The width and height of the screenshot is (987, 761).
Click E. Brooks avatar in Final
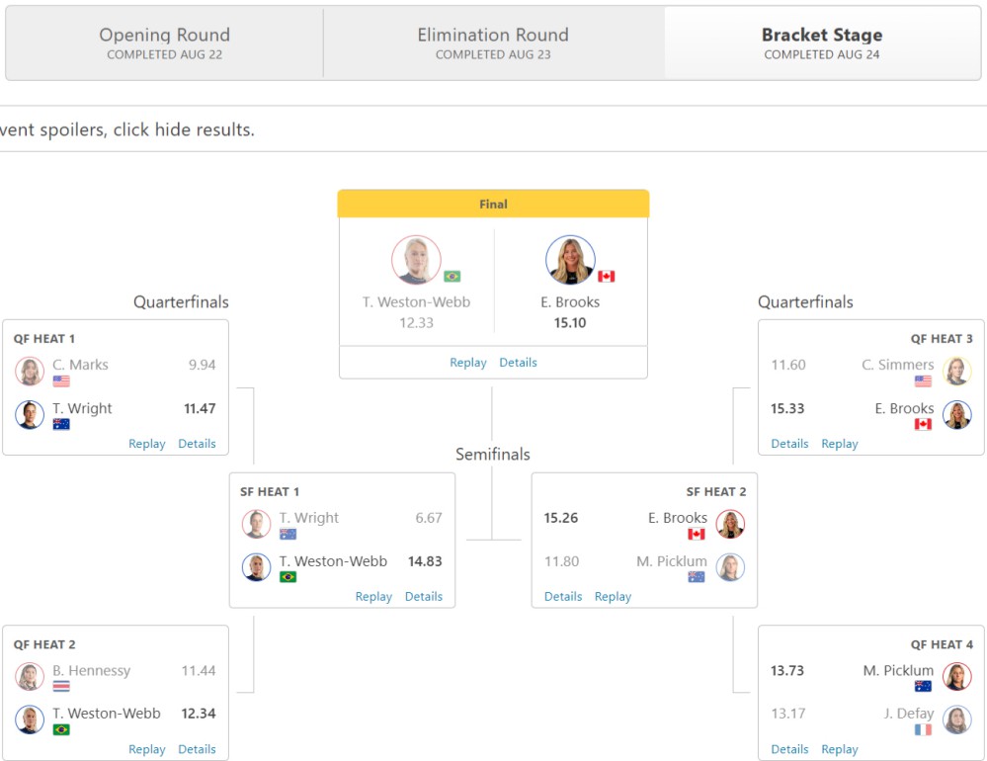point(570,260)
